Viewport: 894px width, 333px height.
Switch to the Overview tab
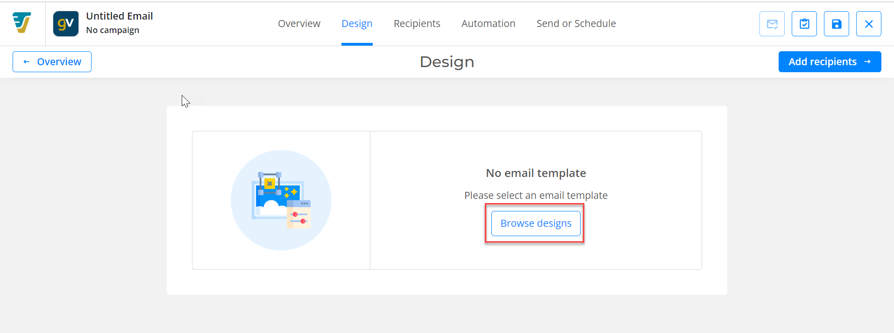pos(299,24)
